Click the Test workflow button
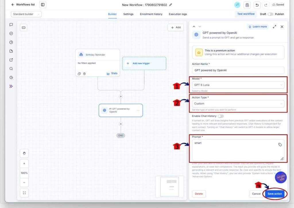This screenshot has width=294, height=208. [246, 14]
